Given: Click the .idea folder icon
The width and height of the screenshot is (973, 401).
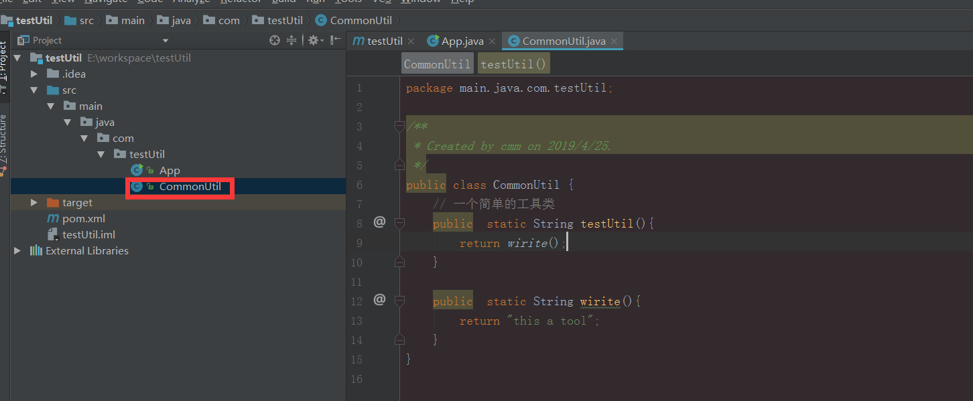Looking at the screenshot, I should coord(52,74).
